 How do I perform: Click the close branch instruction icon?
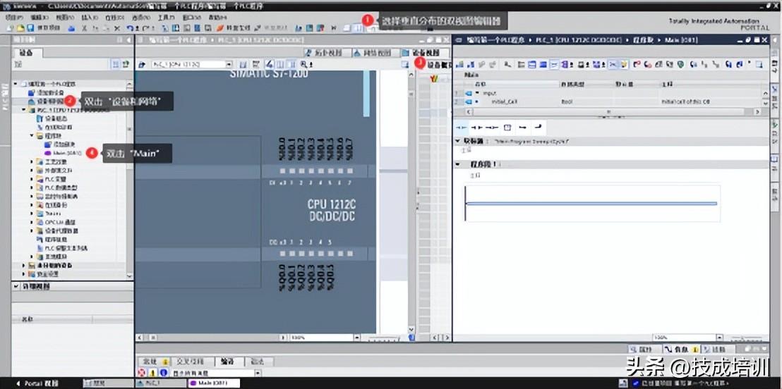pos(538,128)
